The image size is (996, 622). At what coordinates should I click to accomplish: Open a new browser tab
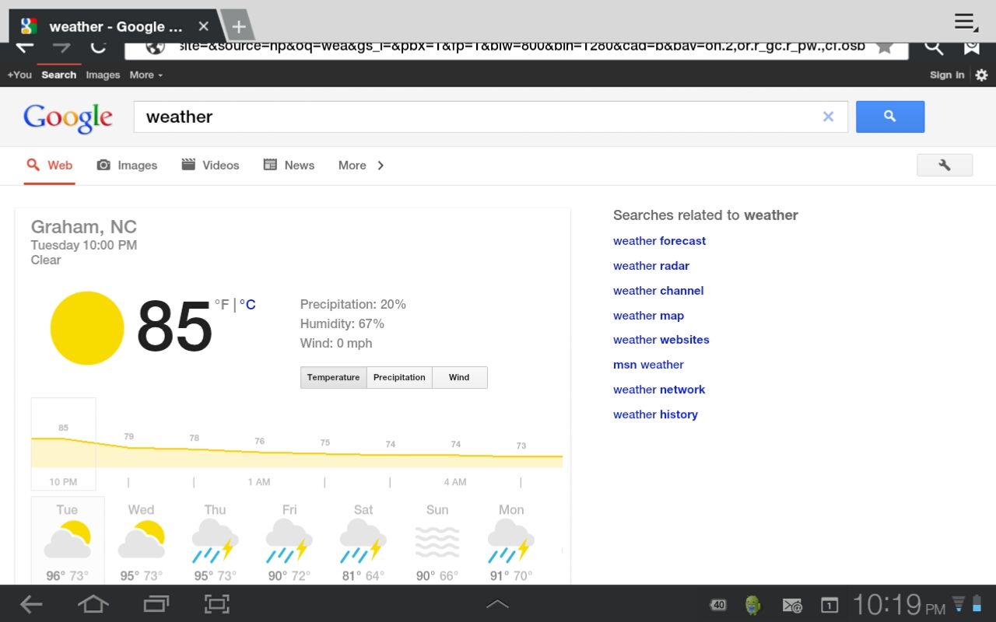239,26
